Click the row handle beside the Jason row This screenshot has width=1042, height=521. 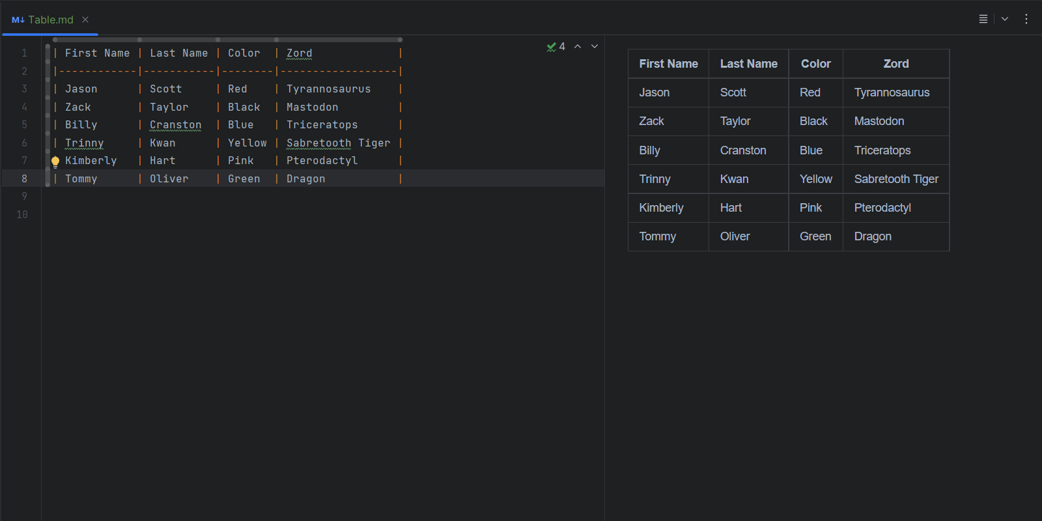tap(48, 89)
